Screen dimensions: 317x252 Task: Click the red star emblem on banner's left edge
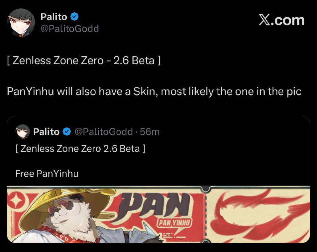point(16,199)
